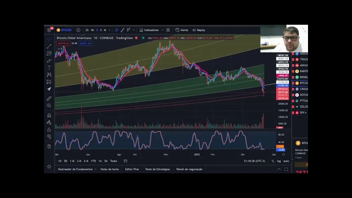Set range to 1D
Viewport: 352px width, 198px height.
click(60, 161)
